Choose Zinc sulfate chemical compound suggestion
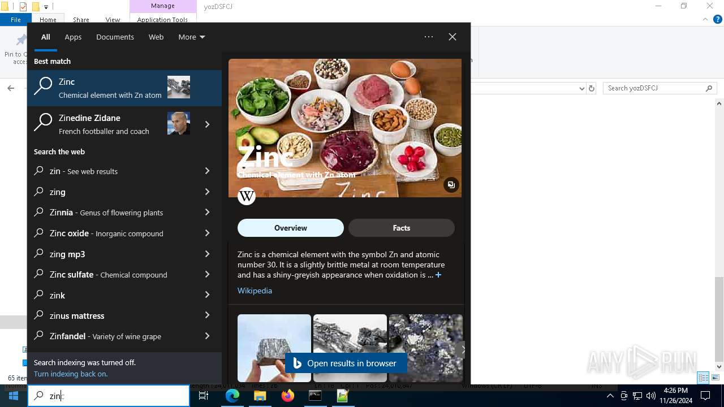Image resolution: width=724 pixels, height=407 pixels. [x=110, y=274]
